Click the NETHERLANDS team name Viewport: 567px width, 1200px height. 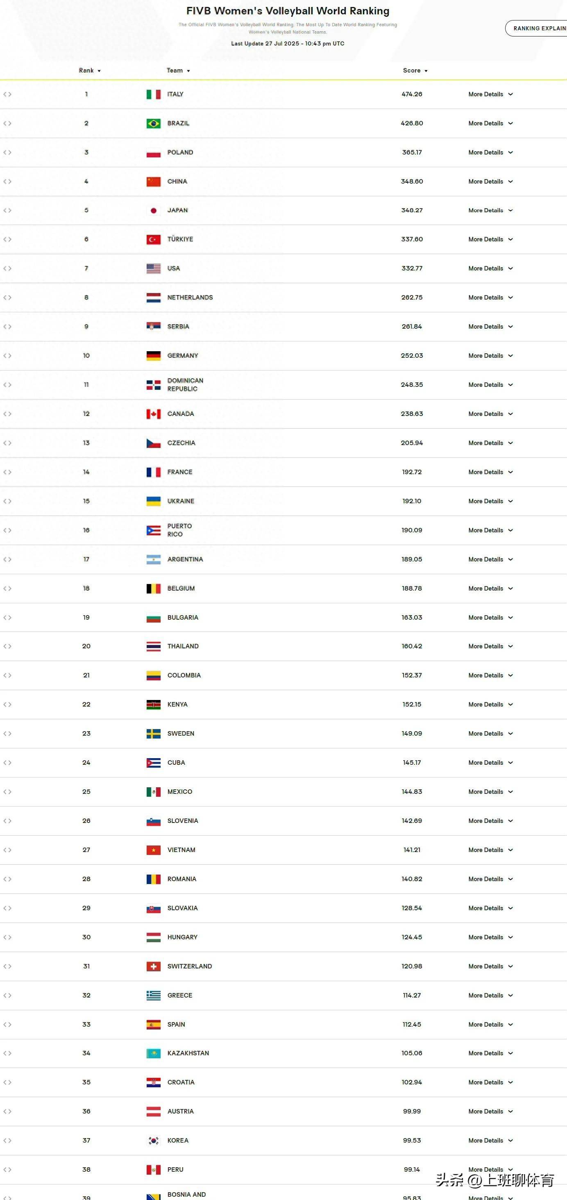(190, 297)
